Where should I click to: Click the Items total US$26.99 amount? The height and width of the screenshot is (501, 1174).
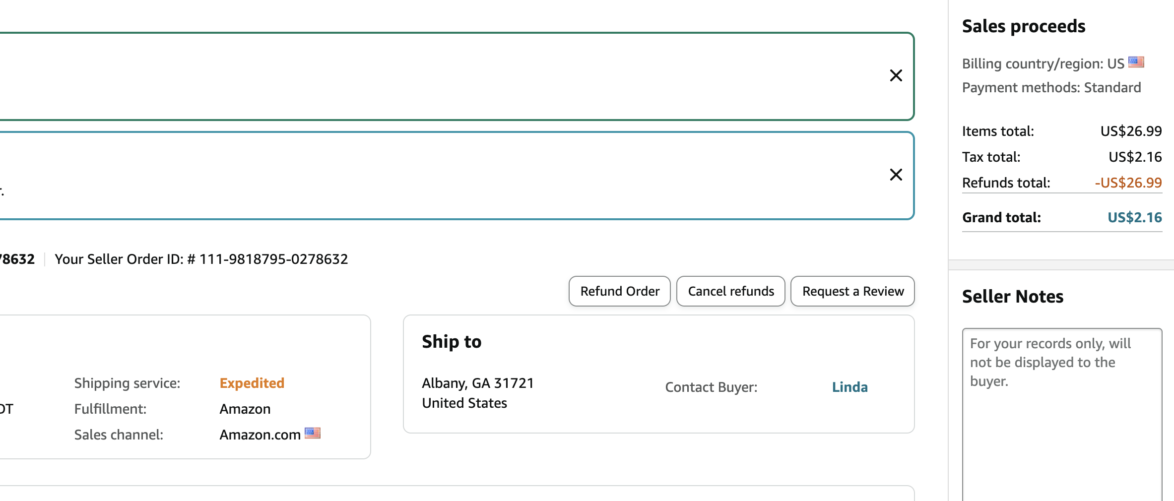click(x=1131, y=131)
